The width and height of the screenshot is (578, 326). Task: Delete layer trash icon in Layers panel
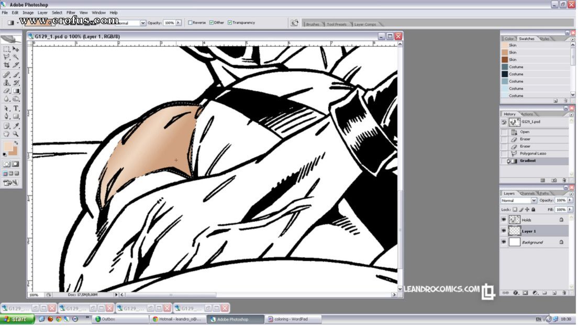(564, 293)
